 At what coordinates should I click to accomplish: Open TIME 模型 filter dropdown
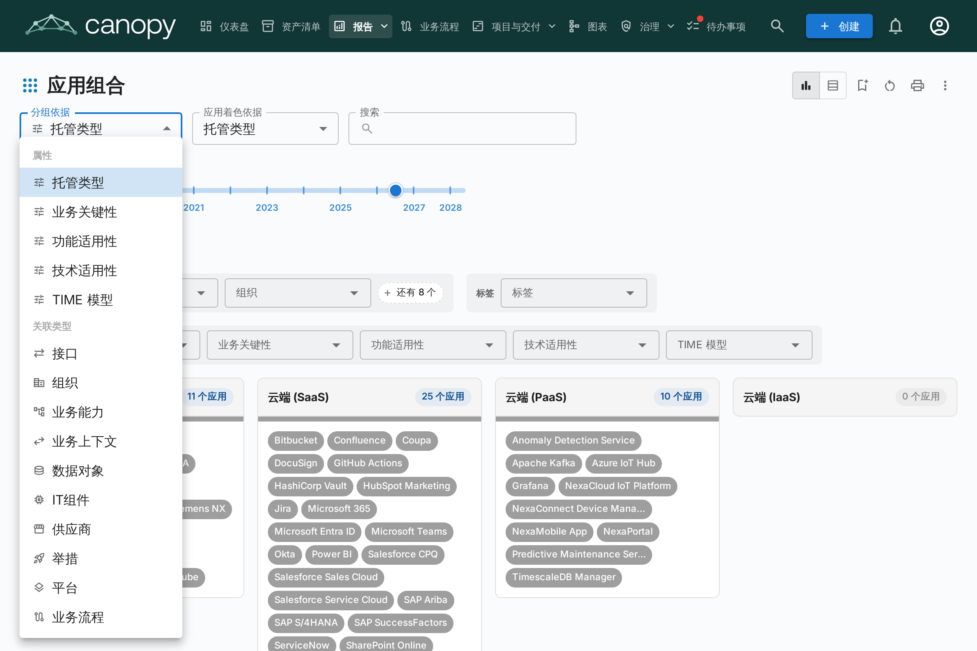[x=739, y=345]
